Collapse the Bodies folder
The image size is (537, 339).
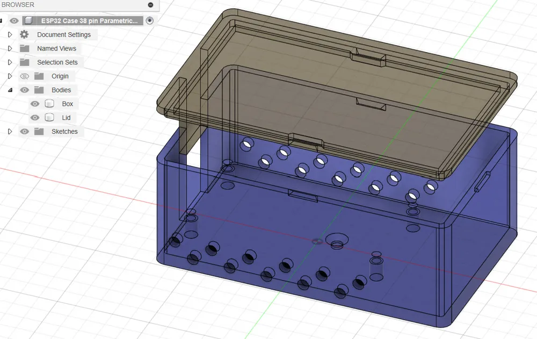pos(10,90)
